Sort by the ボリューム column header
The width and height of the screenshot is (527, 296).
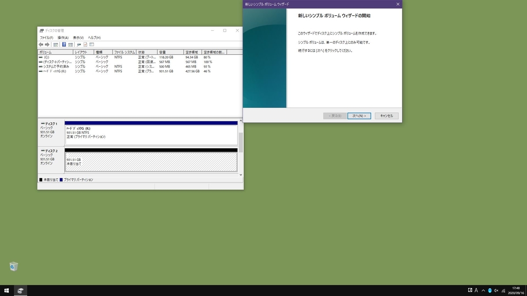55,52
